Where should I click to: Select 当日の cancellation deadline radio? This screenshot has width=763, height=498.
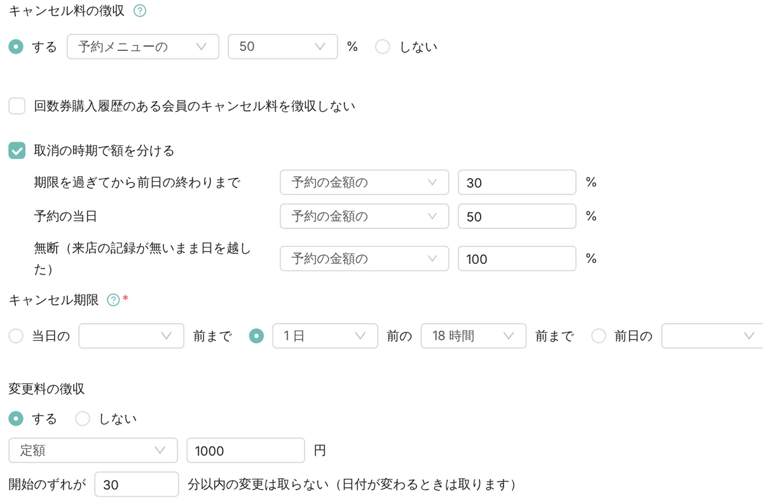point(17,336)
